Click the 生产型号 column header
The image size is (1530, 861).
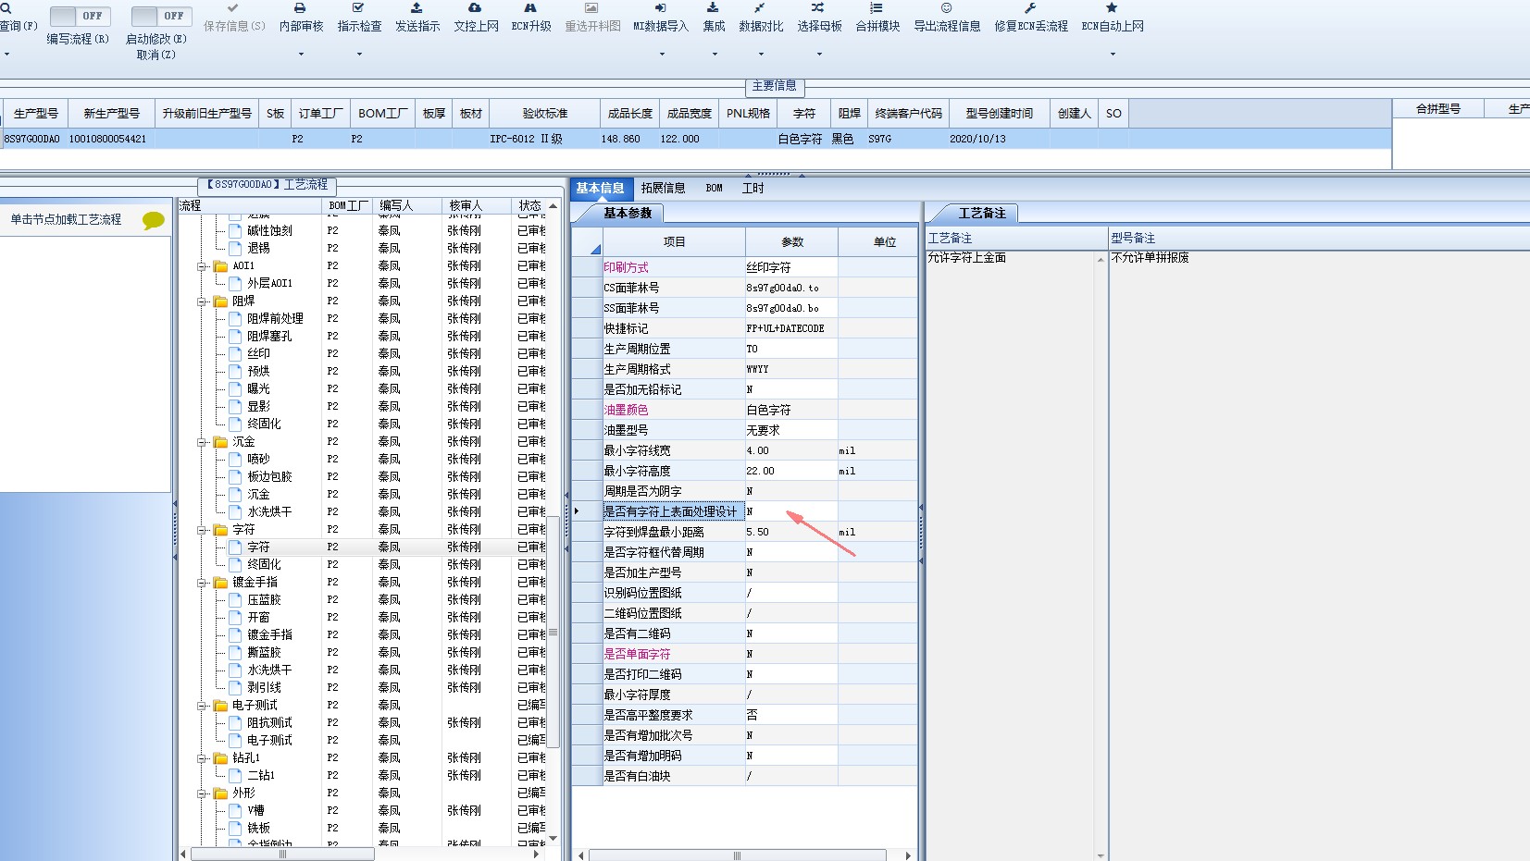coord(35,114)
